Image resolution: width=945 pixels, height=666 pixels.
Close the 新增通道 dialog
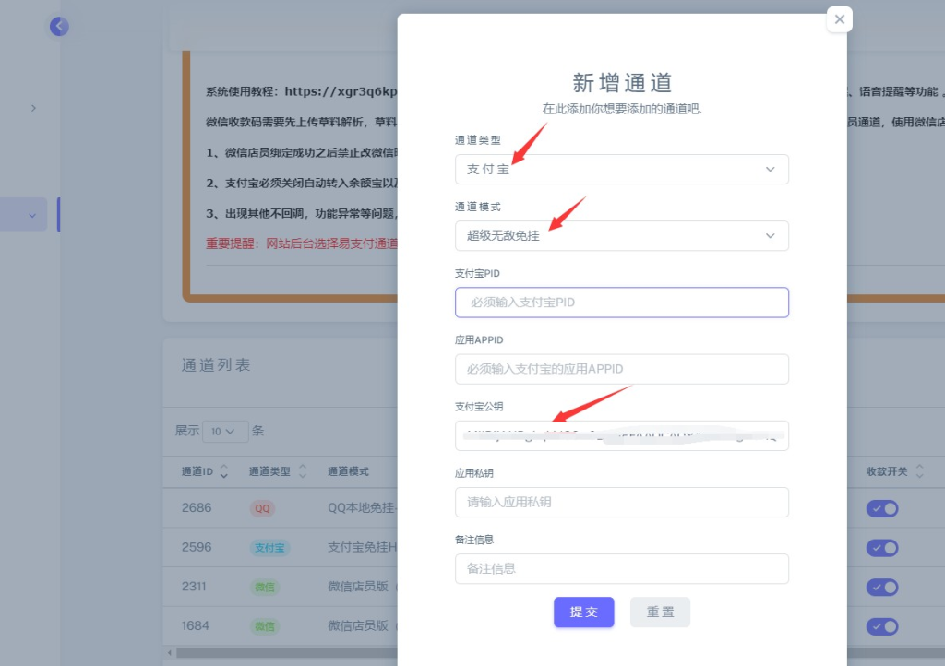(x=839, y=19)
